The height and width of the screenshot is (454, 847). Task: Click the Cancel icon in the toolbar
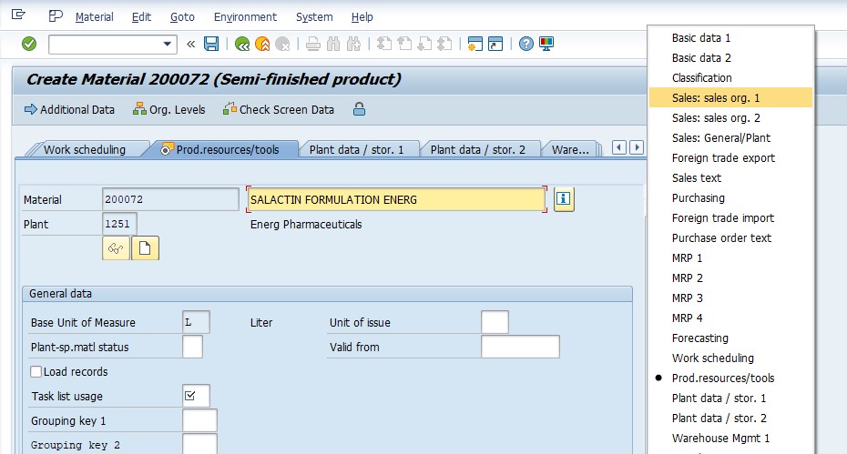coord(282,44)
